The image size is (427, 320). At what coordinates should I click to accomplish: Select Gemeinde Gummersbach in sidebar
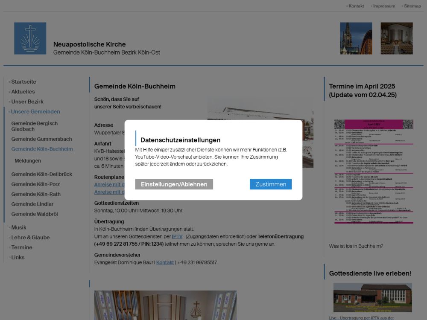(x=41, y=139)
